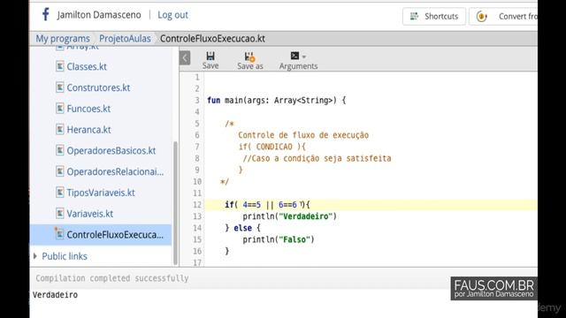Click the OperadoresRelacionai... file icon
566x318 pixels.
point(60,171)
